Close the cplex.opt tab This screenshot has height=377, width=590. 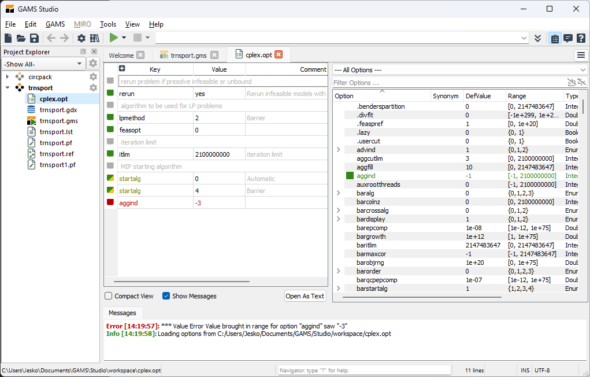click(279, 55)
